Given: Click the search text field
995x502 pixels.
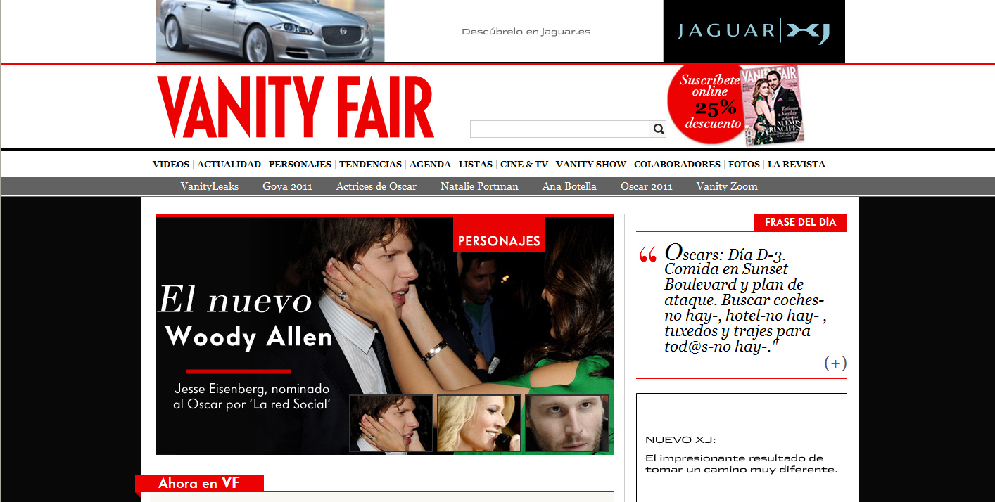Looking at the screenshot, I should pos(559,129).
